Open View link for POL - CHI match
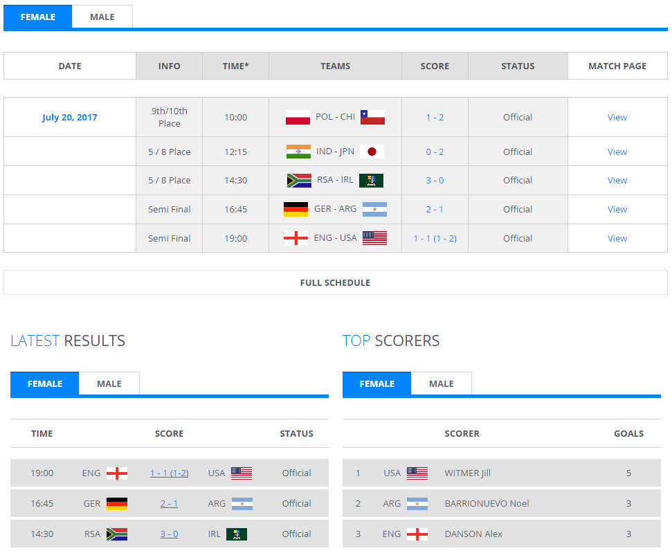Screen dimensions: 672x553 [617, 117]
